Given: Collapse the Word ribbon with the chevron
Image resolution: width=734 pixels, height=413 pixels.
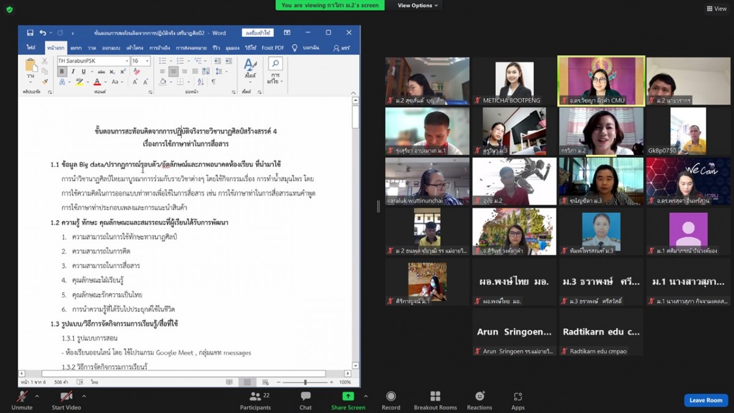Looking at the screenshot, I should 354,92.
